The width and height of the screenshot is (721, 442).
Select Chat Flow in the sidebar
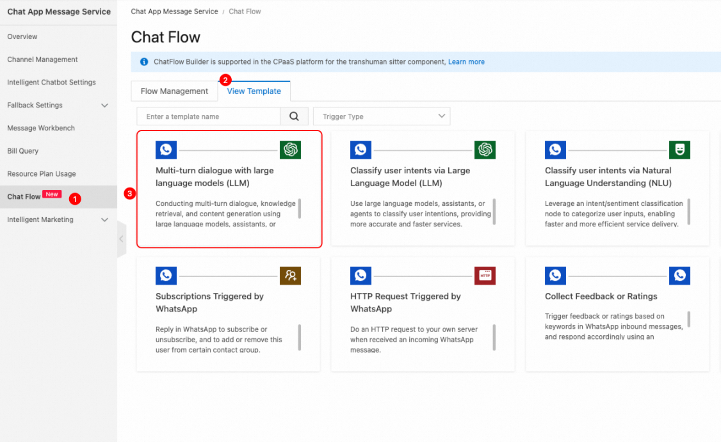click(58, 196)
